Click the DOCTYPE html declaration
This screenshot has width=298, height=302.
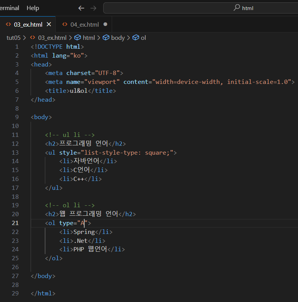[x=57, y=47]
